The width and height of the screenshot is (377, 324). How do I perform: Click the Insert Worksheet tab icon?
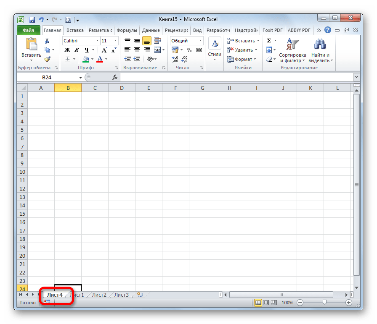tap(140, 295)
